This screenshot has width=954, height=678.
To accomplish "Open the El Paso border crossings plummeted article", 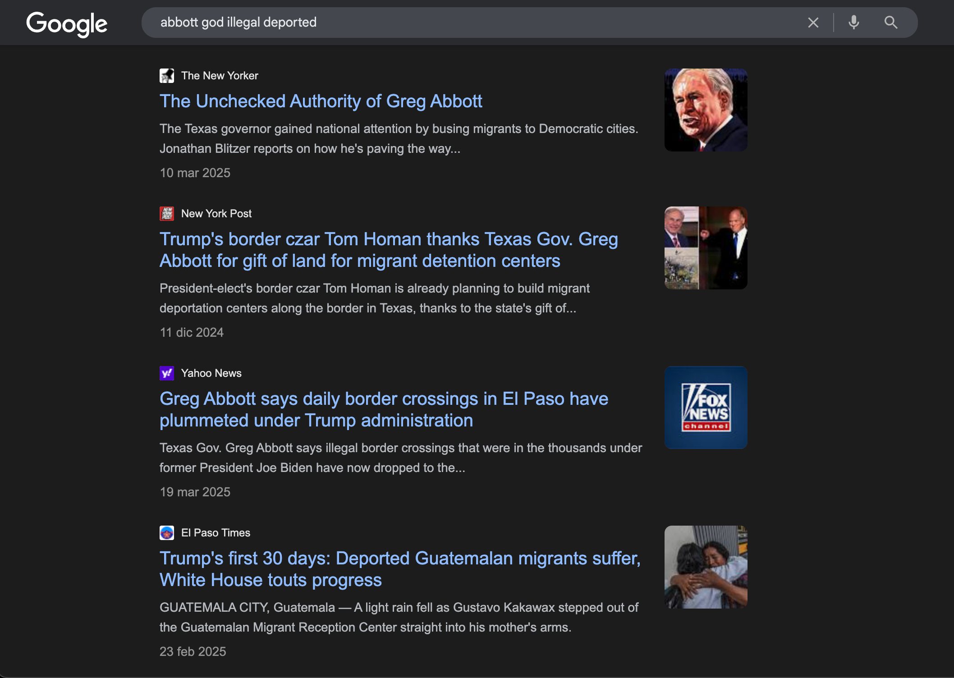I will click(384, 410).
